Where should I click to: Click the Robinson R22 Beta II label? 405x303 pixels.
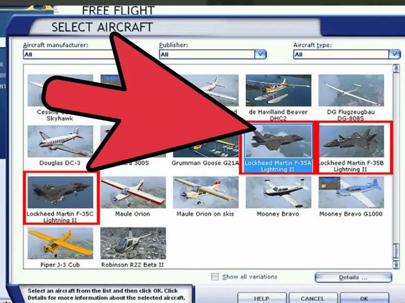133,265
